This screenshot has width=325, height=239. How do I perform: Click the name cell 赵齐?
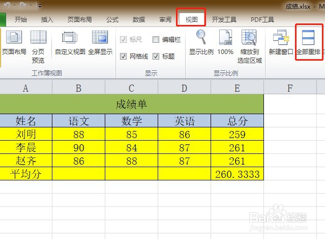pyautogui.click(x=26, y=161)
